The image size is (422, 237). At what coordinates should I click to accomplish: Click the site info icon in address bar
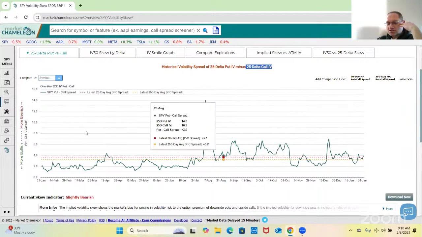pos(38,17)
